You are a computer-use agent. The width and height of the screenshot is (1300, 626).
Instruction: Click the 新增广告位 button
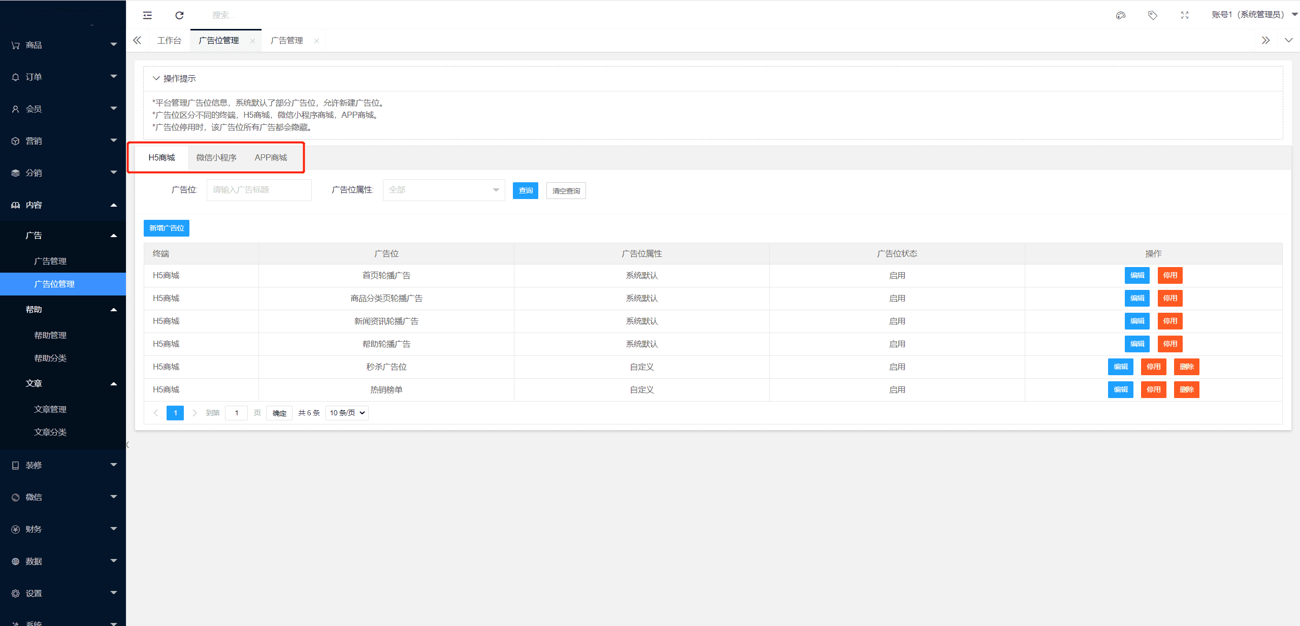tap(167, 228)
